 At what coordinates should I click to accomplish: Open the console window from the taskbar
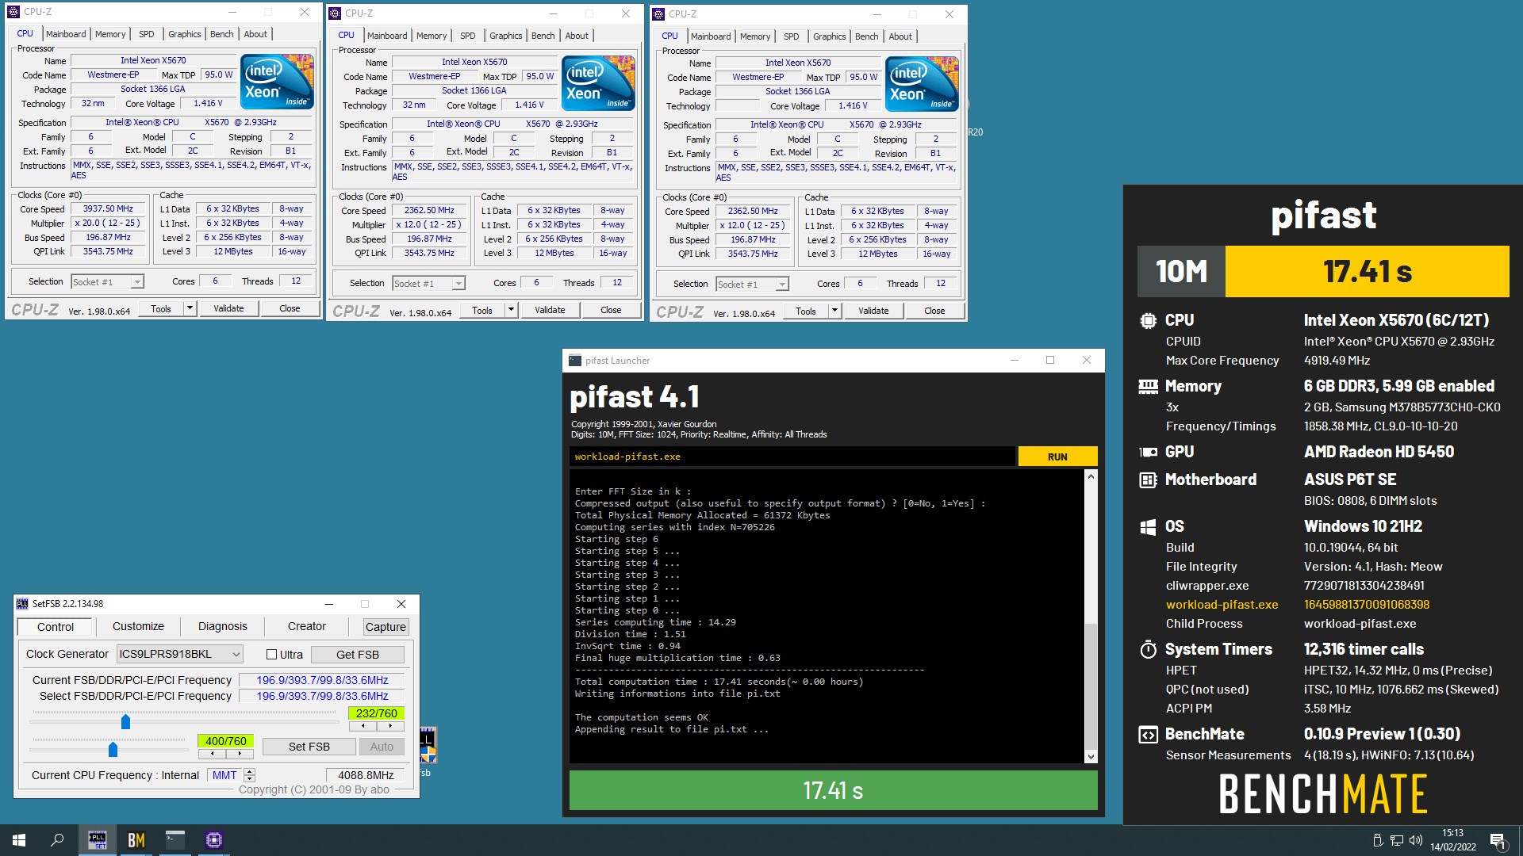coord(175,840)
